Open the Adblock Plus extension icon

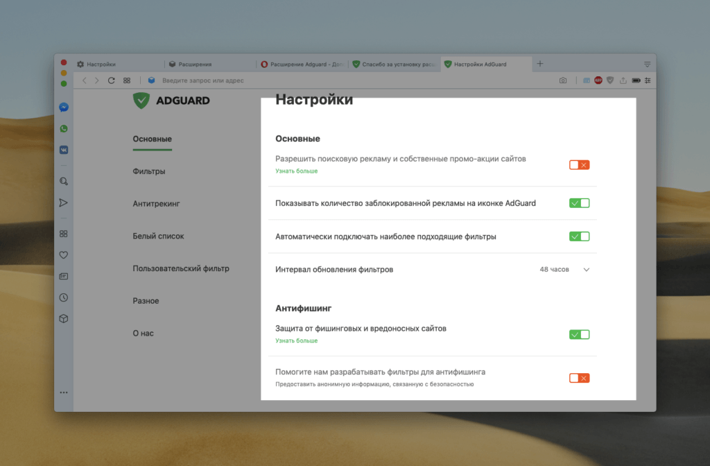(598, 80)
